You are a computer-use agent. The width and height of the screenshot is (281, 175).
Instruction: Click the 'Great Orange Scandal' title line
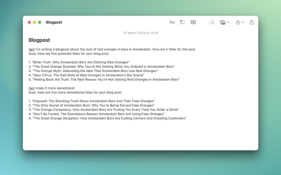point(102,66)
